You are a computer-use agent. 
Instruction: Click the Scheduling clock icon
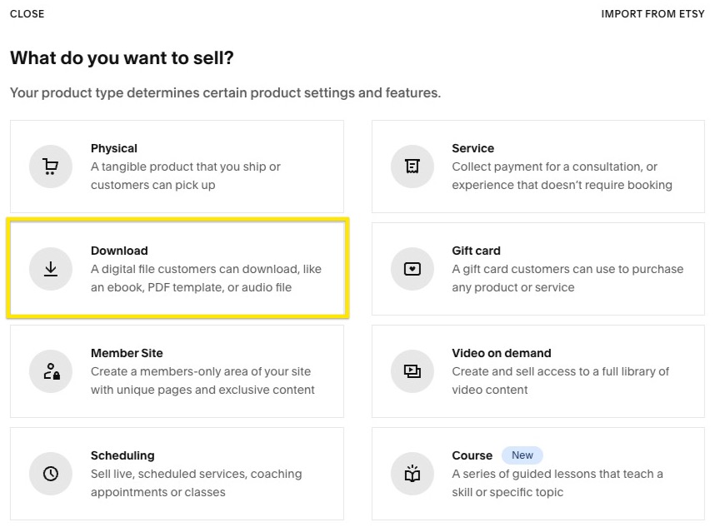click(x=50, y=474)
